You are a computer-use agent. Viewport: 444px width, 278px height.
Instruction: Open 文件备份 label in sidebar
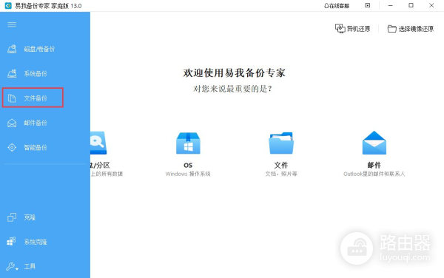(x=36, y=98)
